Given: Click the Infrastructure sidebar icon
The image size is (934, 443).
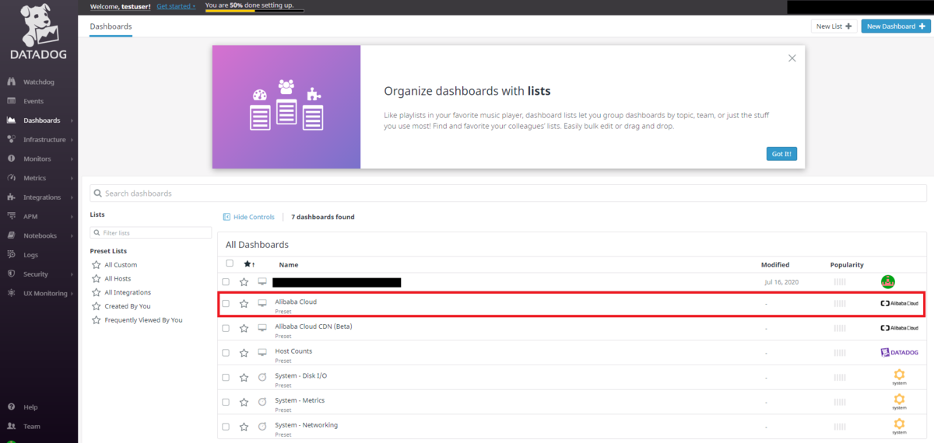Looking at the screenshot, I should coord(11,140).
